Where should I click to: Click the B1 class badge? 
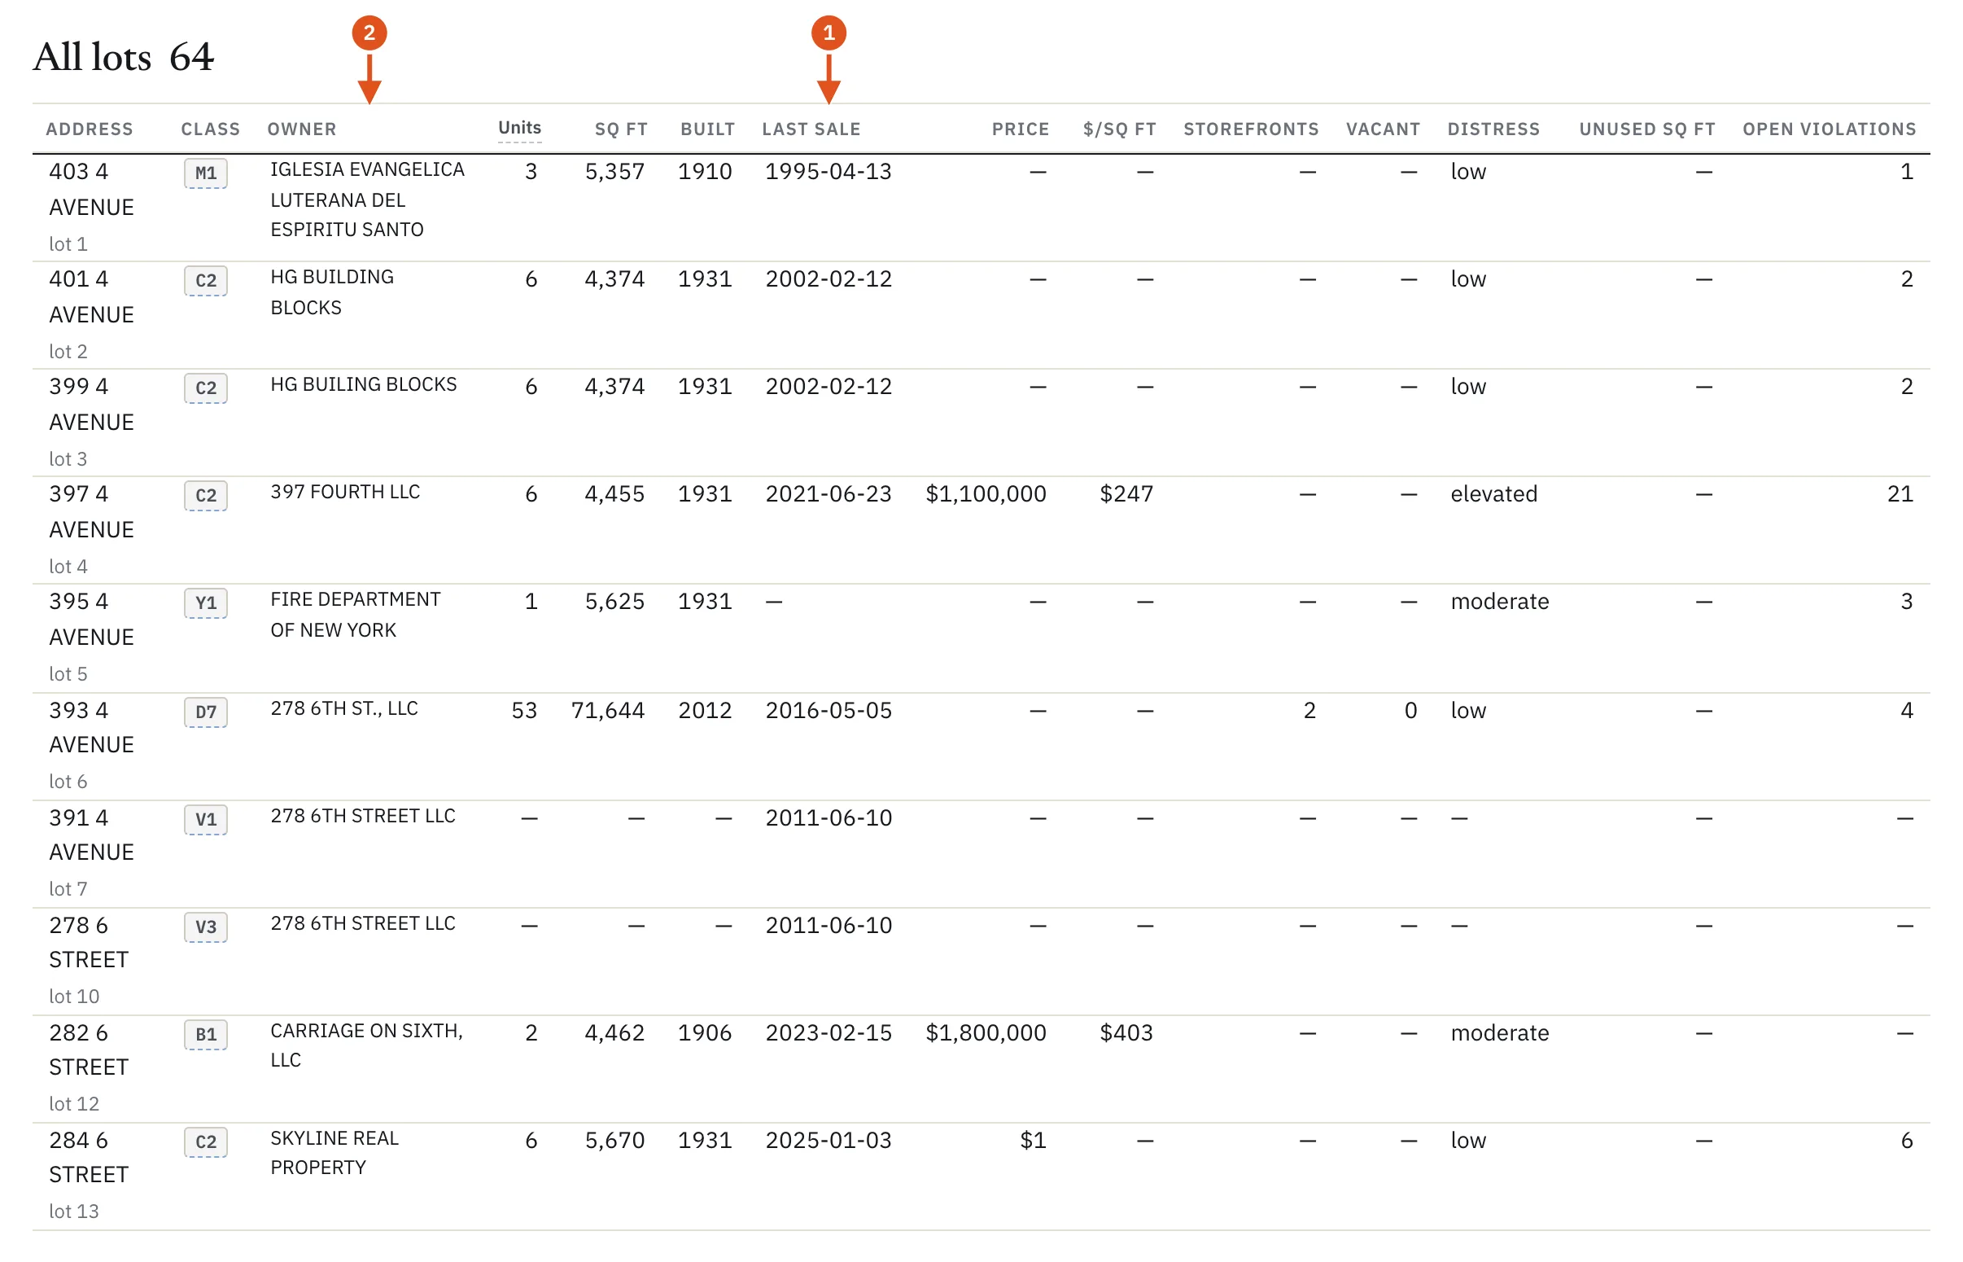point(206,1034)
